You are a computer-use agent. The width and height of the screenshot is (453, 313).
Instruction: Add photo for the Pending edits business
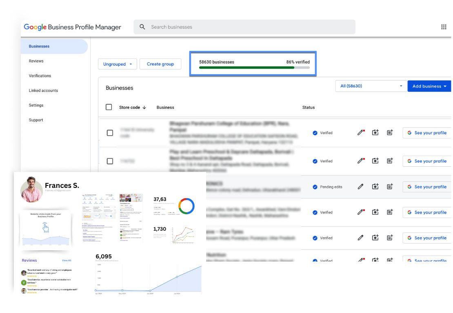tap(375, 187)
